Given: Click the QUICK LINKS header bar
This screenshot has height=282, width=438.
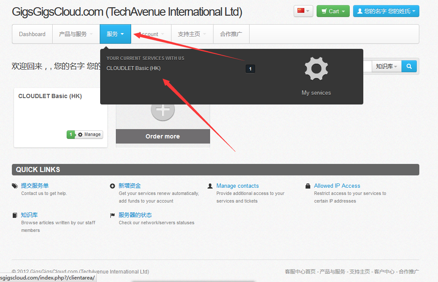Looking at the screenshot, I should [x=215, y=169].
